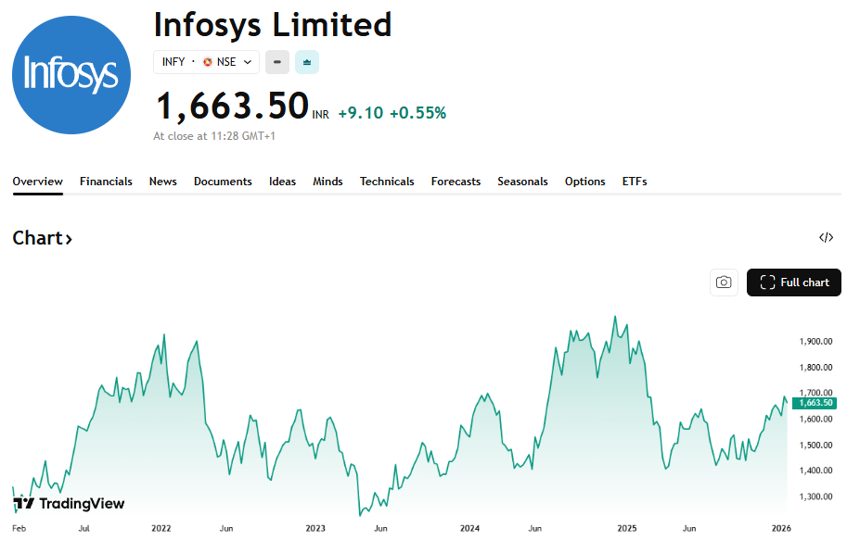
Task: Take a chart snapshot with camera icon
Action: pos(724,283)
